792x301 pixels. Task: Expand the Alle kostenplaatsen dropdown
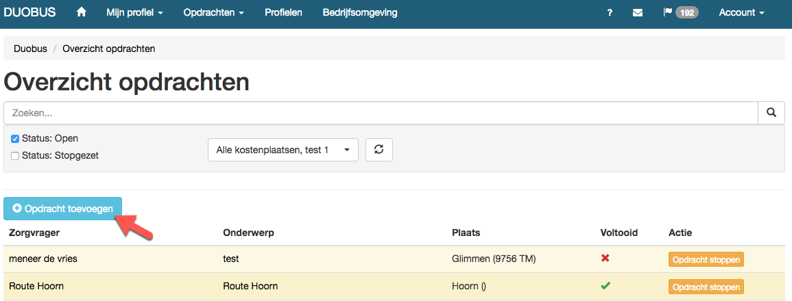tap(283, 150)
